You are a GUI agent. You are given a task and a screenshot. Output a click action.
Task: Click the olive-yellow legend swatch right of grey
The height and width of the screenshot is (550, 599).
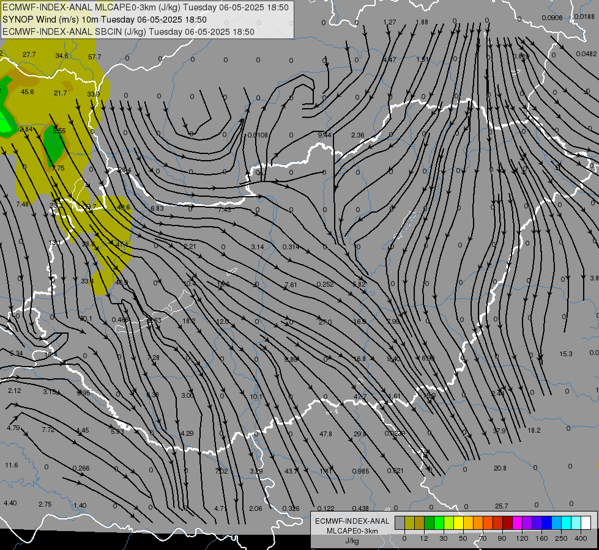pos(409,523)
